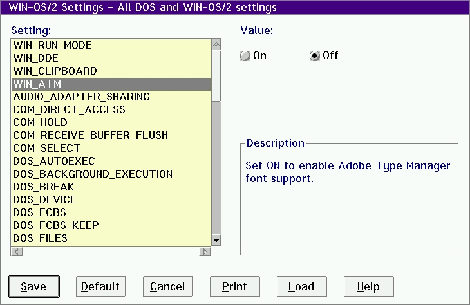Select WIN_RUN_MODE in the settings list

[111, 45]
